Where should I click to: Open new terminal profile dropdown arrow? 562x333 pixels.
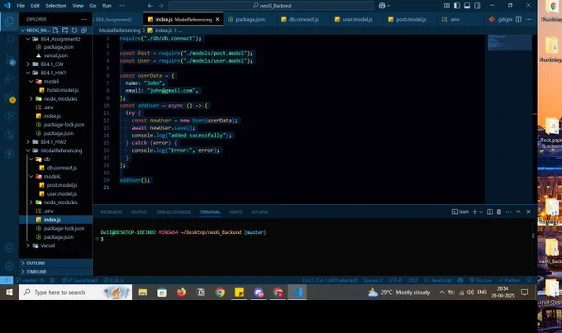(x=481, y=212)
